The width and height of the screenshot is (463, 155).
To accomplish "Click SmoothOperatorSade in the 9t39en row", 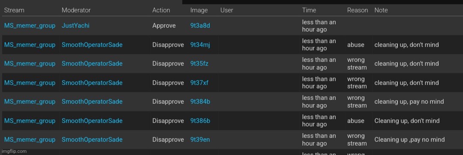I will coord(92,139).
